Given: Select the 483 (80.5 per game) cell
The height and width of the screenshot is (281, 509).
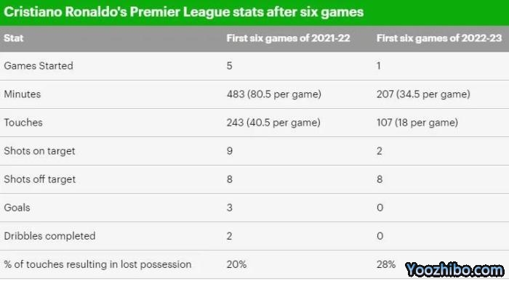Looking at the screenshot, I should tap(274, 94).
